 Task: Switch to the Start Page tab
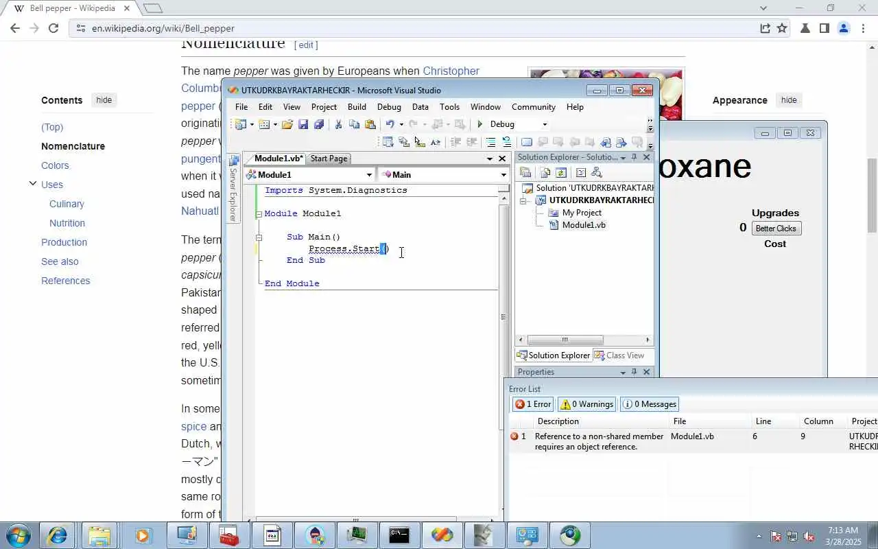(x=329, y=159)
